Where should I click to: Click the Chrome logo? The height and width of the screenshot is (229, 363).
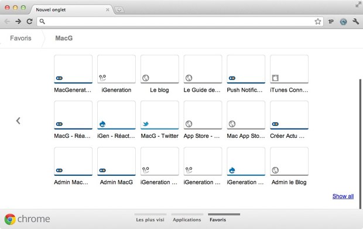(28, 219)
